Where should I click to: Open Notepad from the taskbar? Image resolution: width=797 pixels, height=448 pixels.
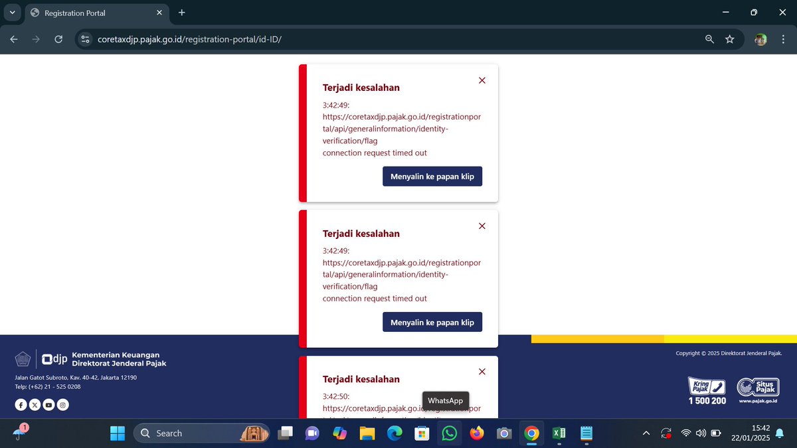click(586, 433)
